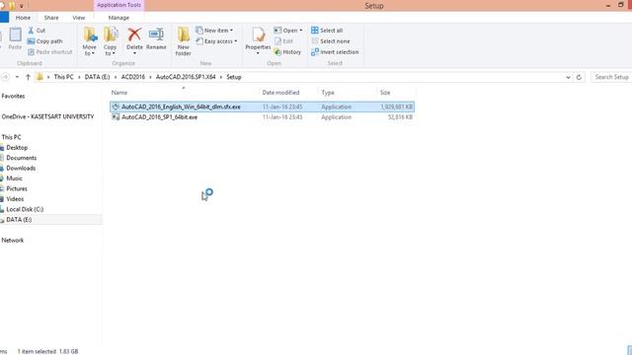Expand the Properties options arrow
632x355 pixels.
click(x=258, y=53)
